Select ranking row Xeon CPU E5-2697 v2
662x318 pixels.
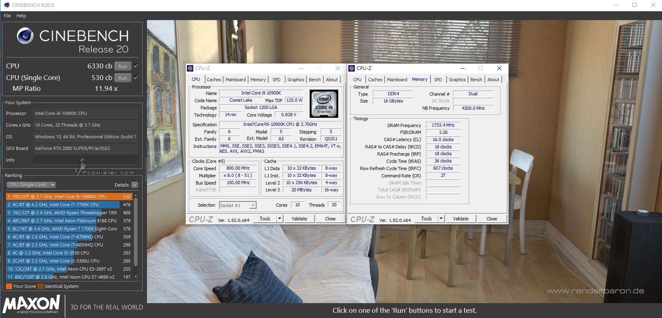pos(69,269)
